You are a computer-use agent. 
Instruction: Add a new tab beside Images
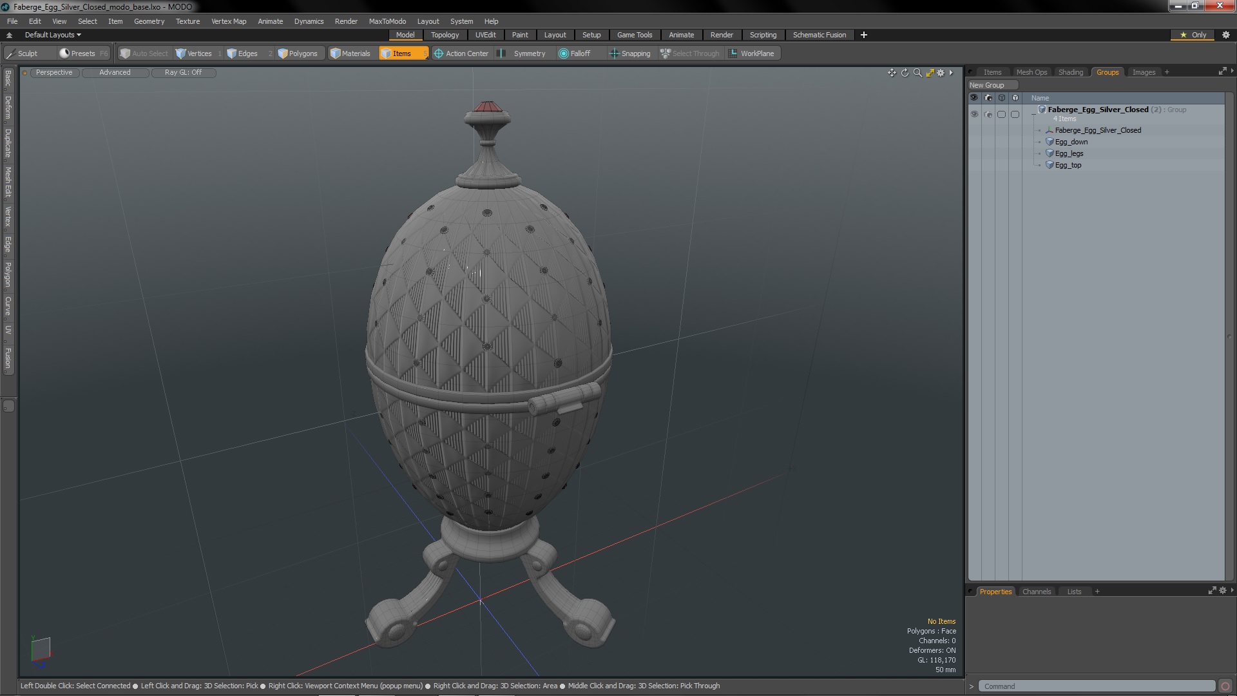[1167, 72]
